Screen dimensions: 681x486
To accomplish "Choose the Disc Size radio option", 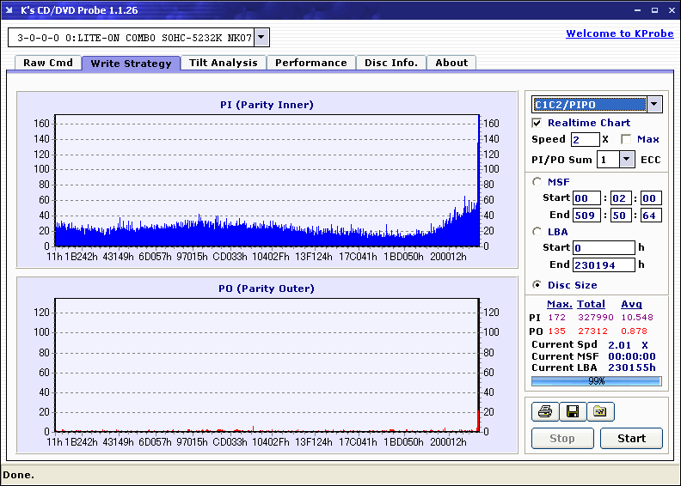I will (537, 285).
